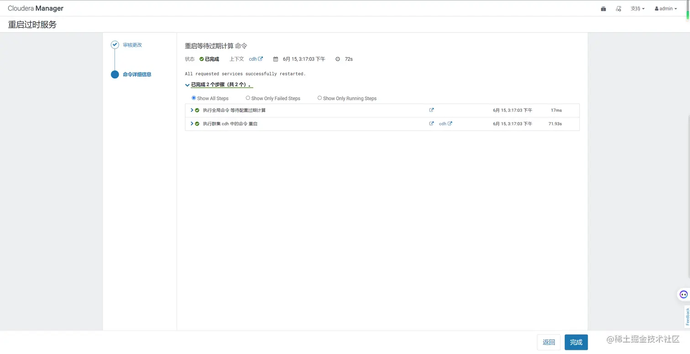Open external link icon of 重启 step row

[431, 124]
